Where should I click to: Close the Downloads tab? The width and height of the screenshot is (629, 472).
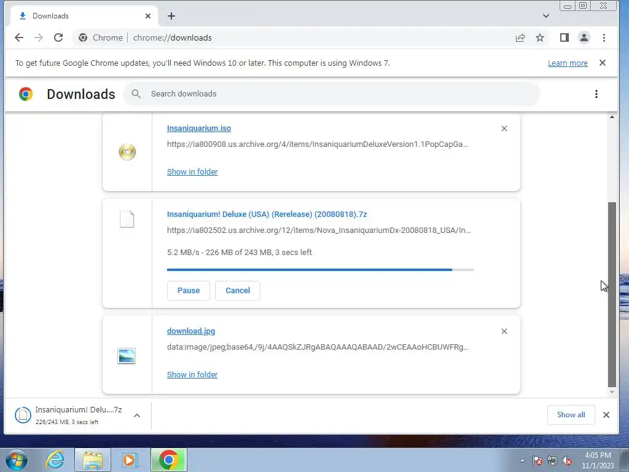pyautogui.click(x=148, y=16)
